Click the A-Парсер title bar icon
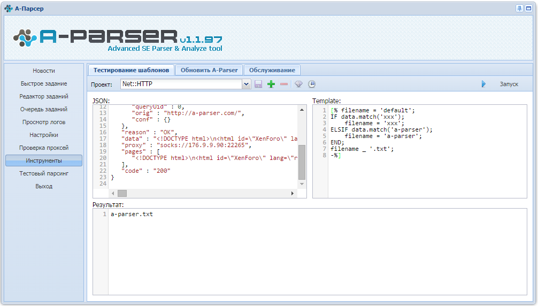The width and height of the screenshot is (538, 306). point(8,8)
